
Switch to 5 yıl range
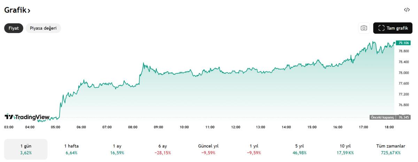300,149
